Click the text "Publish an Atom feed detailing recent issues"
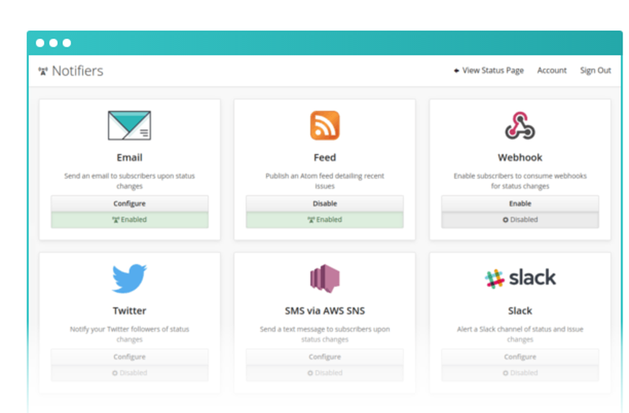Image resolution: width=629 pixels, height=413 pixels. pos(325,181)
